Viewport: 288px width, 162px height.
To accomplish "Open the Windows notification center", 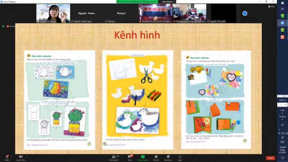I will (x=283, y=158).
